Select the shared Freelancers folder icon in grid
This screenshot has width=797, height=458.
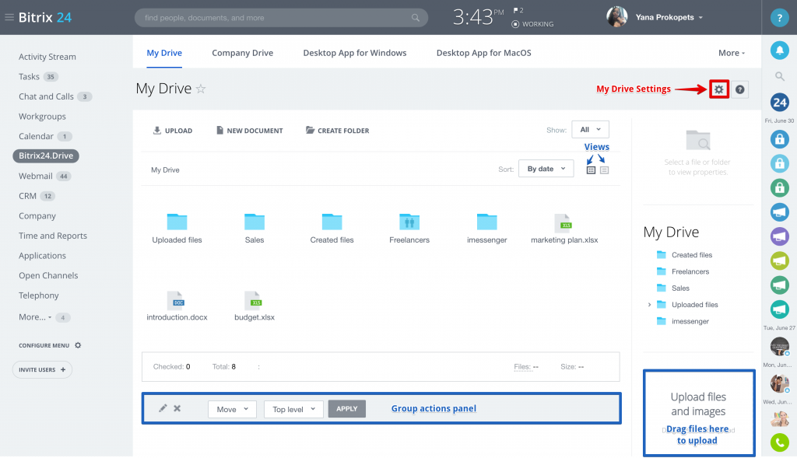409,222
